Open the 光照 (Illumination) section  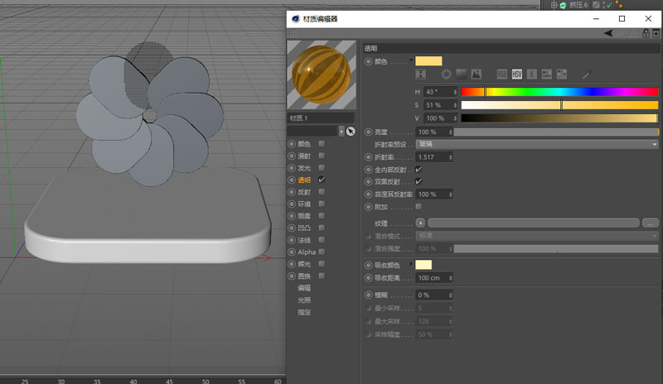(304, 300)
